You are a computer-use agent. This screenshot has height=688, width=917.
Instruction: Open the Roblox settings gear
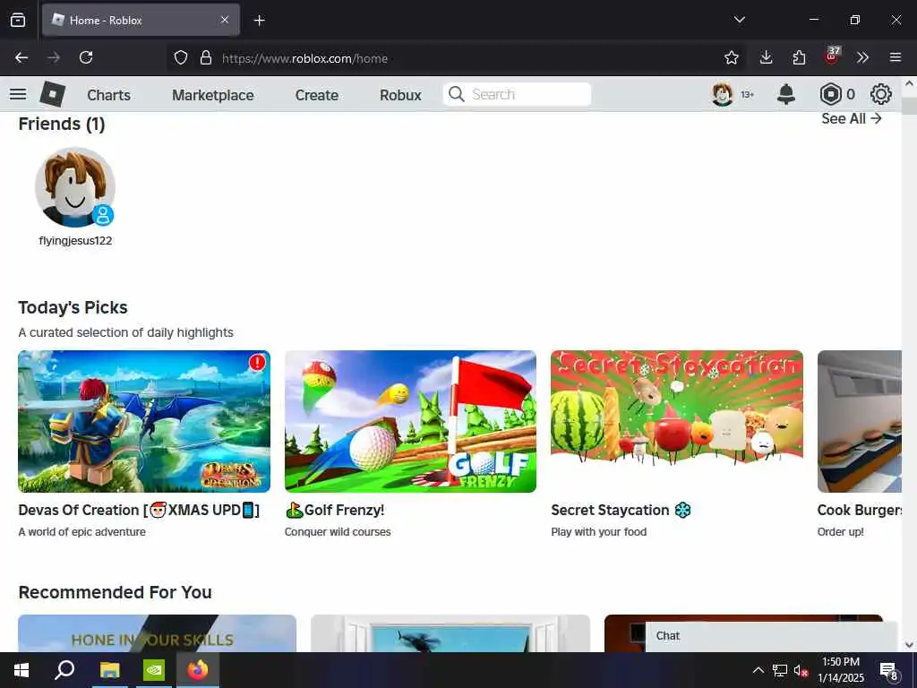point(881,94)
